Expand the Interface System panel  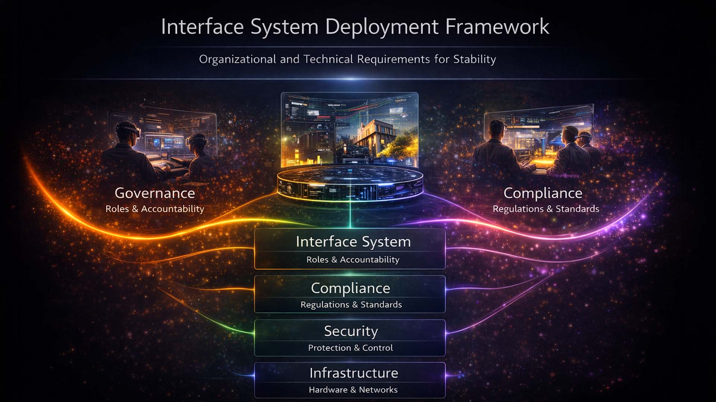(x=350, y=249)
